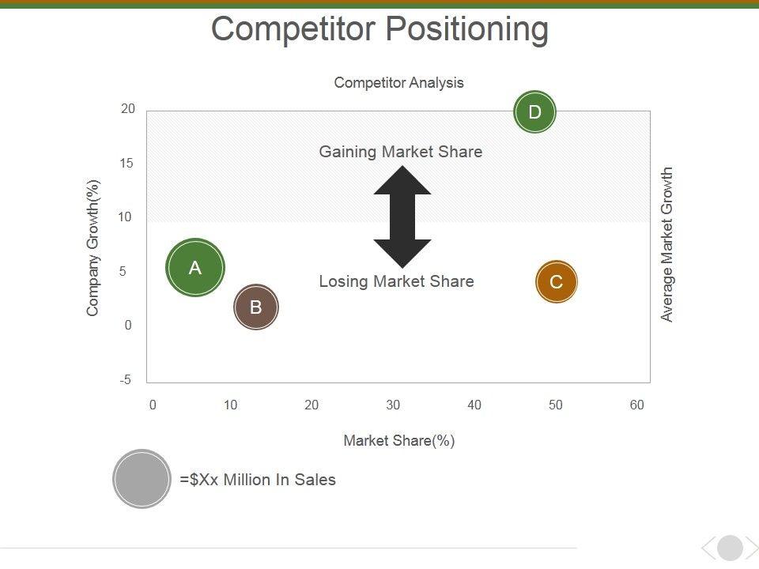Click the left chevron at slide bottom
759x569 pixels.
click(708, 548)
